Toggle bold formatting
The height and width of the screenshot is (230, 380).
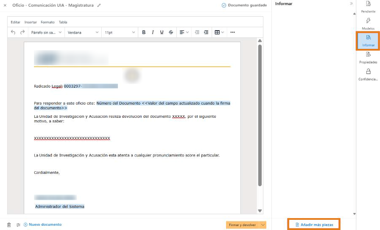tap(144, 32)
